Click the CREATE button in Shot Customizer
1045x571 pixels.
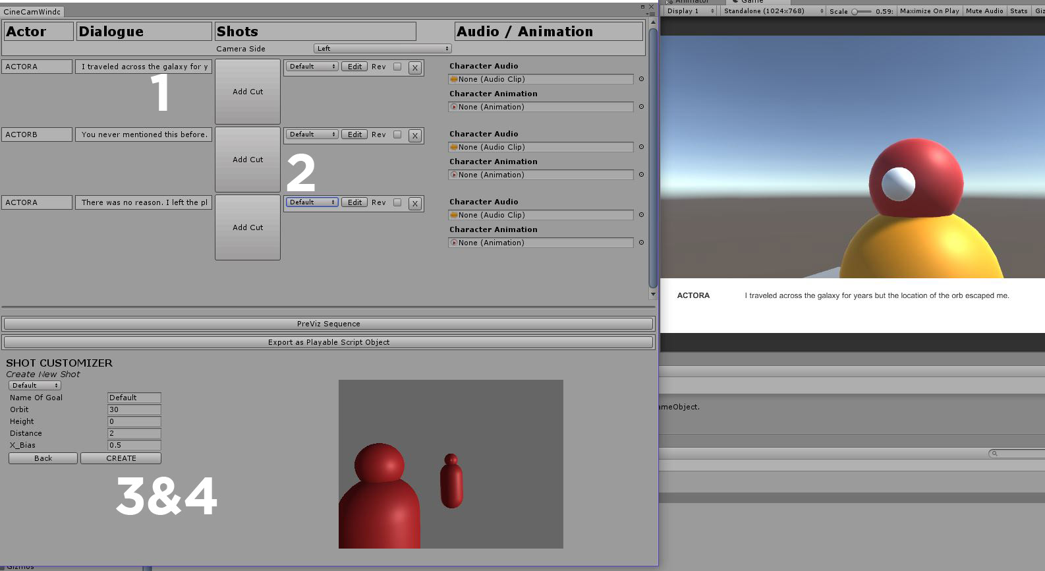pyautogui.click(x=121, y=458)
